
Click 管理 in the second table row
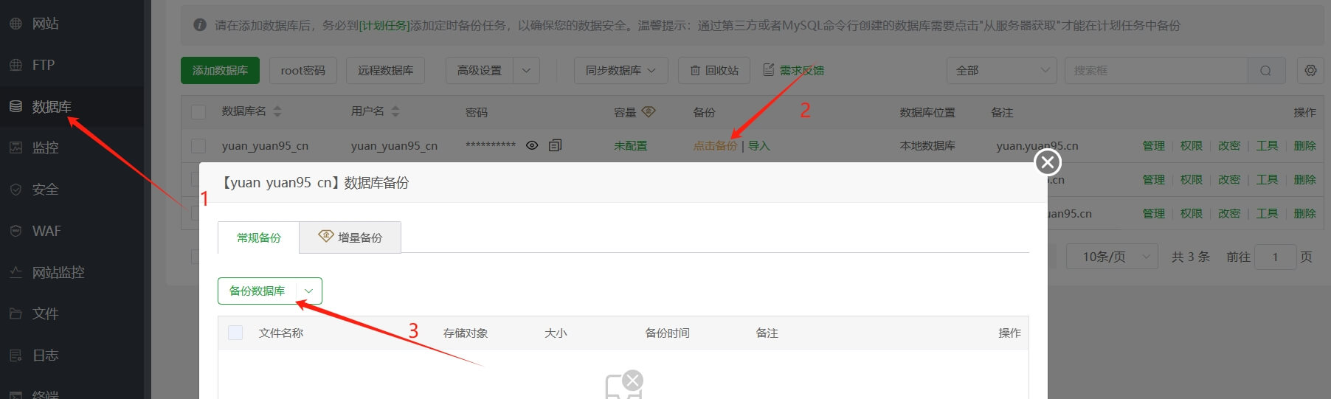click(x=1154, y=179)
